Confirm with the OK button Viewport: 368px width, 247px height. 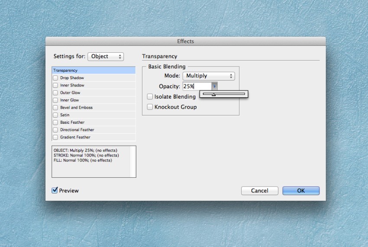click(301, 190)
